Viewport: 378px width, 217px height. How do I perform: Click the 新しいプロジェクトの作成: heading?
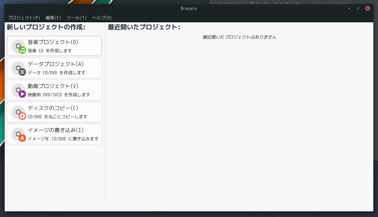[x=46, y=27]
